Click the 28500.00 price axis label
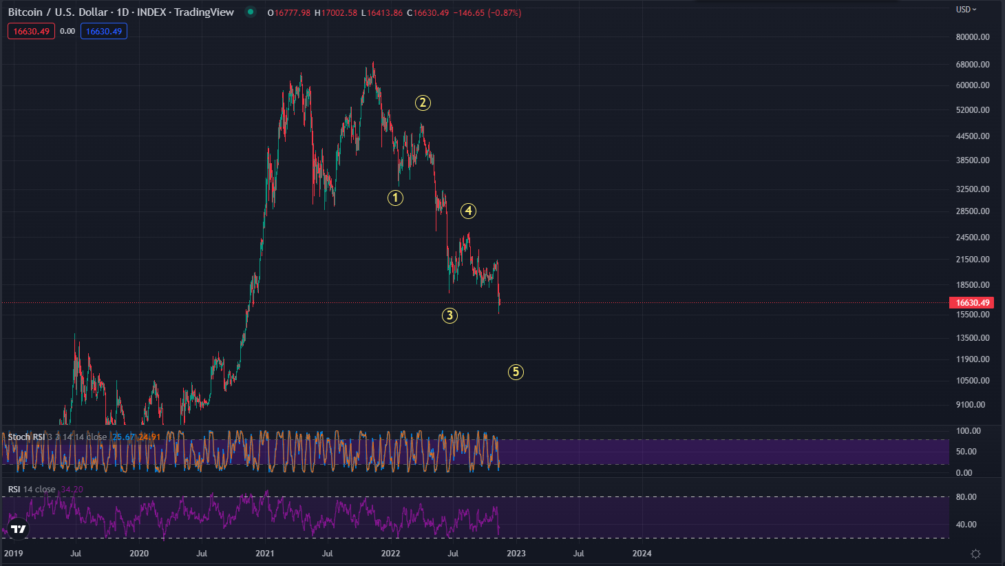This screenshot has height=566, width=1005. pos(973,211)
